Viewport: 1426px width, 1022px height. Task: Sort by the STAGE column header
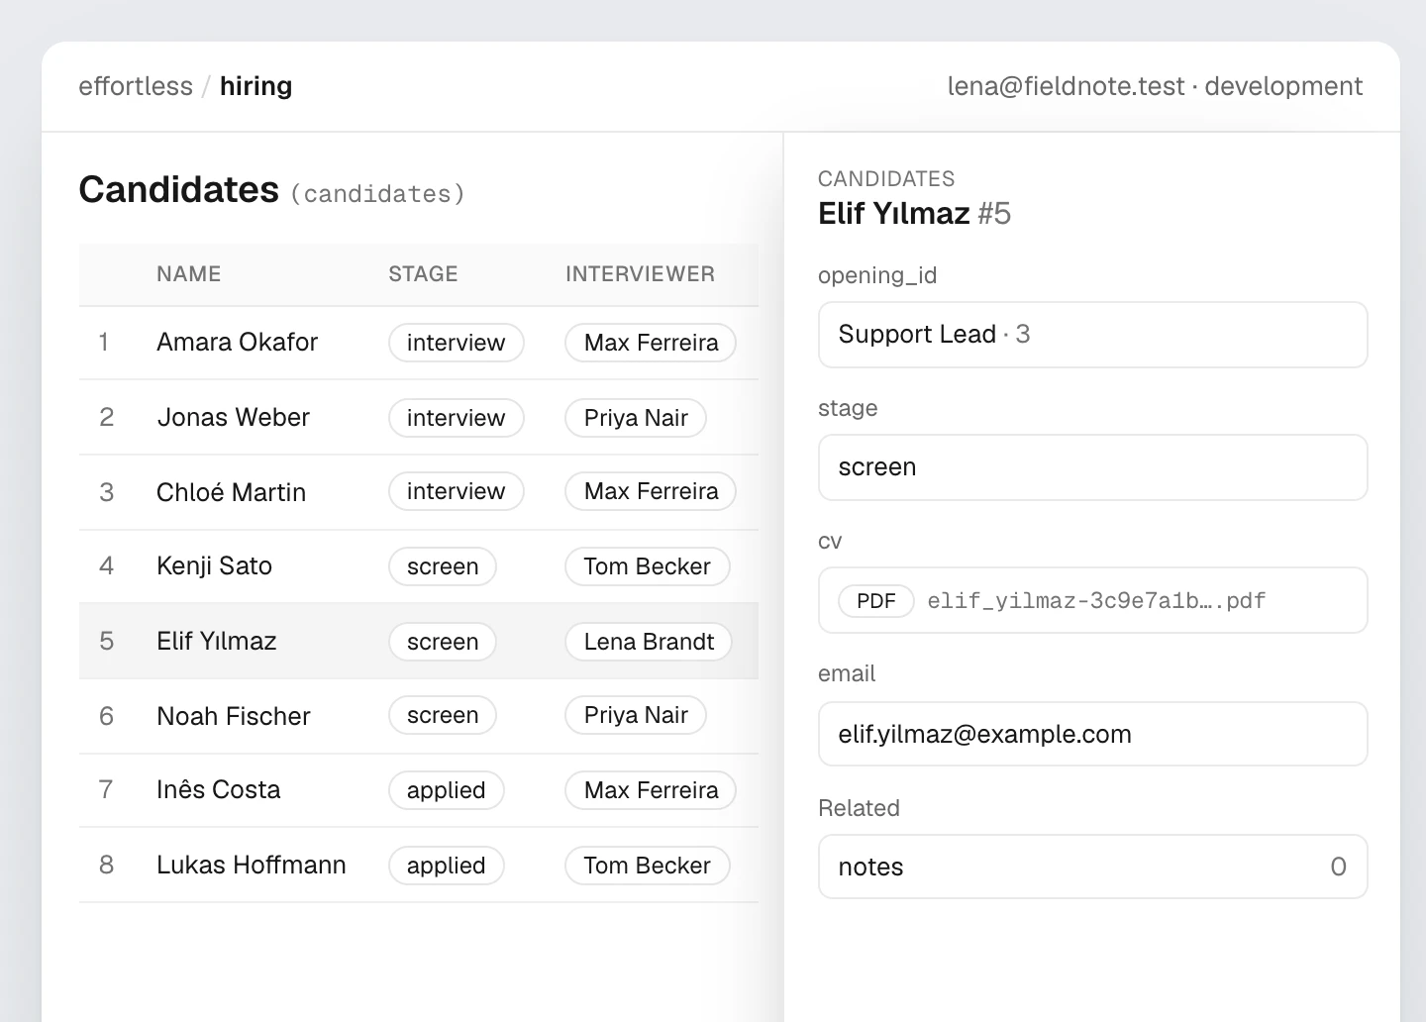[423, 274]
